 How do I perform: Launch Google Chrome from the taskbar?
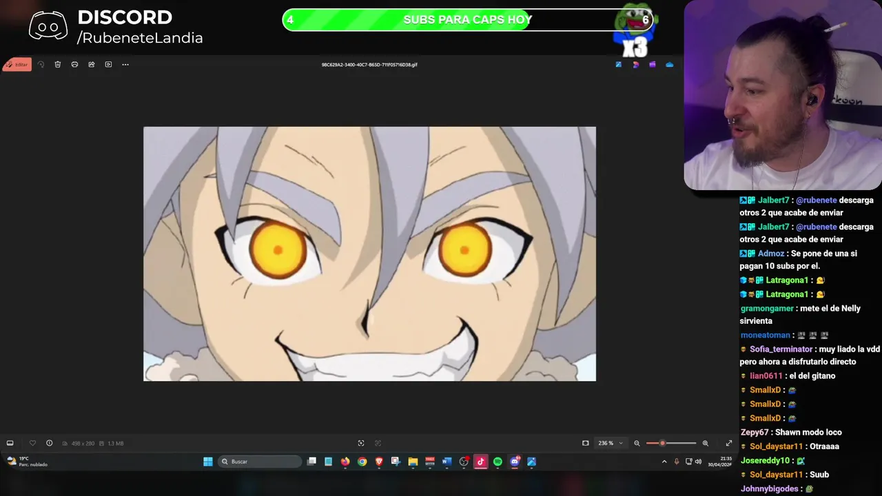[362, 462]
